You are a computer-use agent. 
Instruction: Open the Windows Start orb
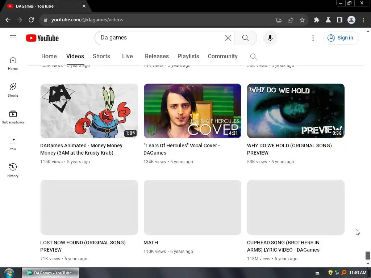(x=9, y=273)
